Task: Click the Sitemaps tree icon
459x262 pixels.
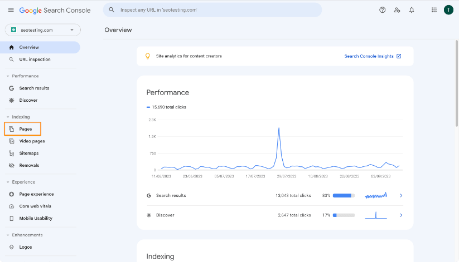Action: point(11,154)
